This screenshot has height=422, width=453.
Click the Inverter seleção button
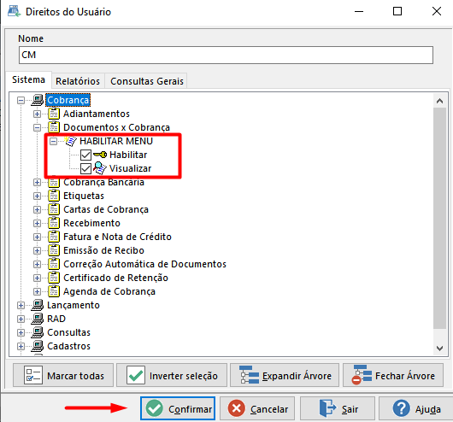coord(172,376)
